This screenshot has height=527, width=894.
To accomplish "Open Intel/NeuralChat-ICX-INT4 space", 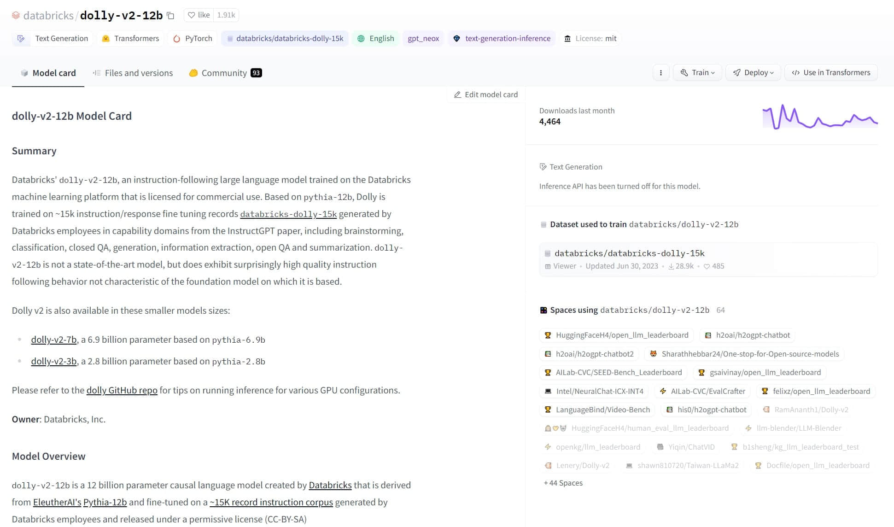I will (594, 391).
